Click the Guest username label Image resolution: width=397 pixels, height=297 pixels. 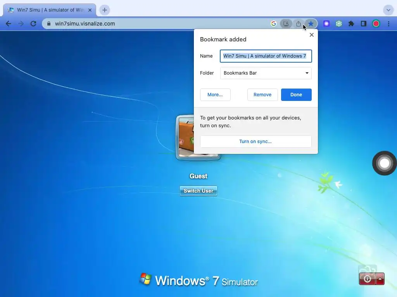point(198,176)
